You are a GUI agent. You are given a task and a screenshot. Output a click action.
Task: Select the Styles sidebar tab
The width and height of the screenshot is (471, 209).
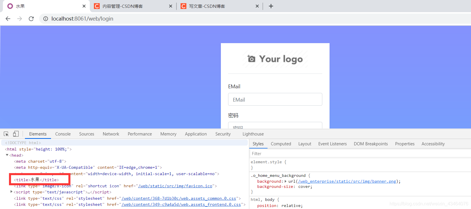(258, 144)
